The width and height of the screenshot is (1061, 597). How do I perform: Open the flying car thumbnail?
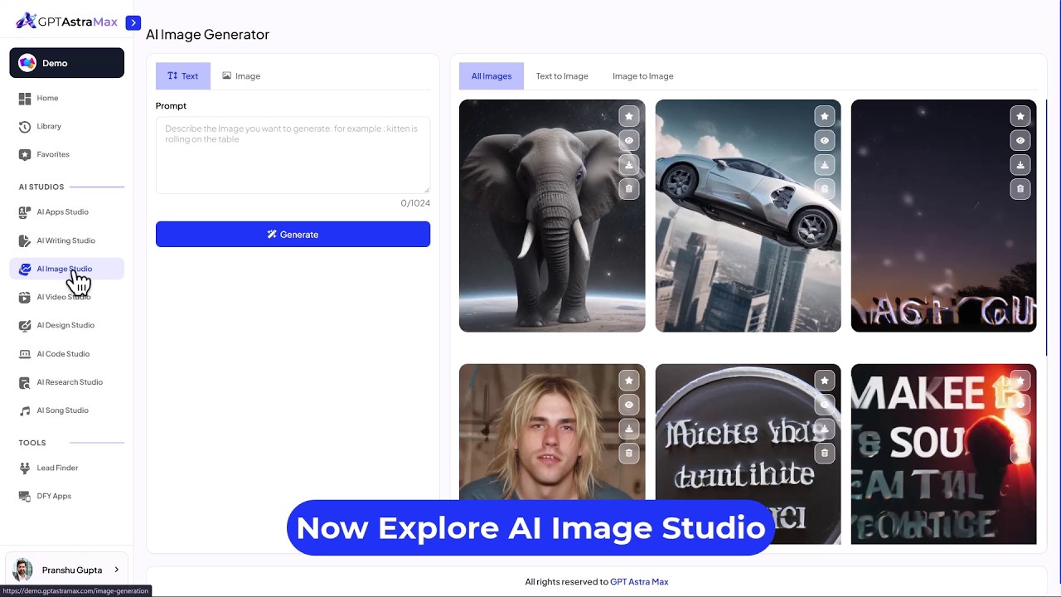pyautogui.click(x=748, y=216)
